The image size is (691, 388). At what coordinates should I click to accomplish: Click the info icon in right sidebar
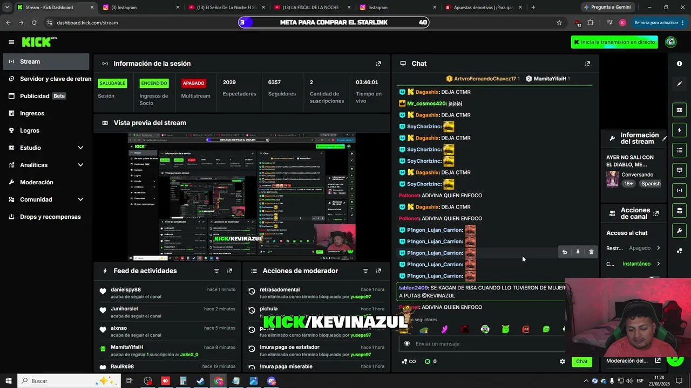tap(680, 64)
